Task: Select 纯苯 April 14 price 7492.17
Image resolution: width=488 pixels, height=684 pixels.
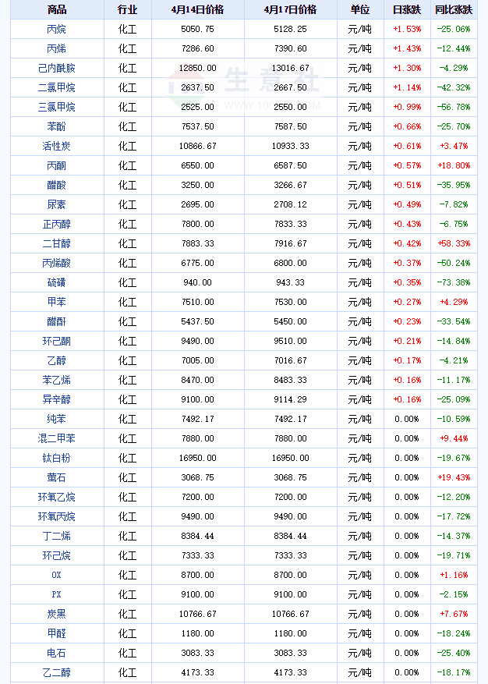Action: [197, 419]
